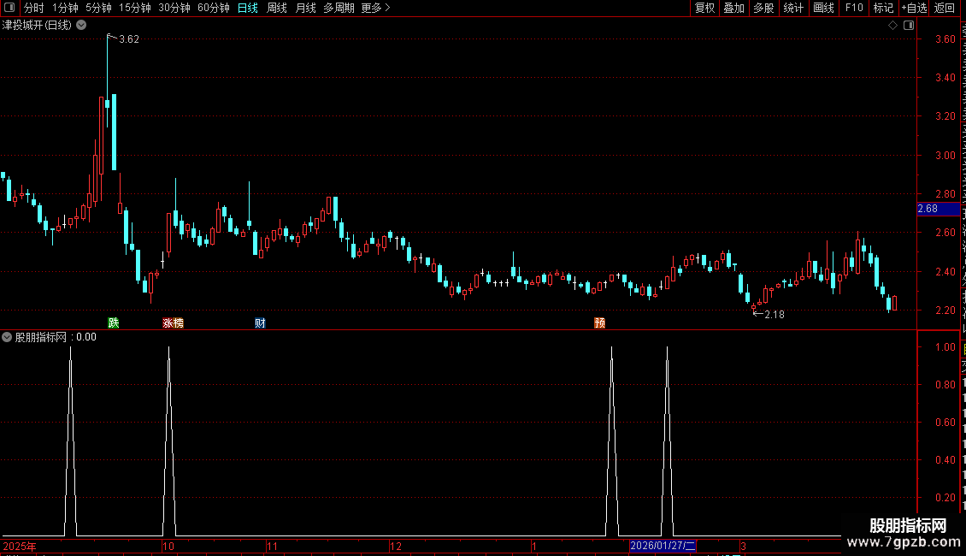This screenshot has height=556, width=966.
Task: Click the orange 预 event marker
Action: pos(599,323)
